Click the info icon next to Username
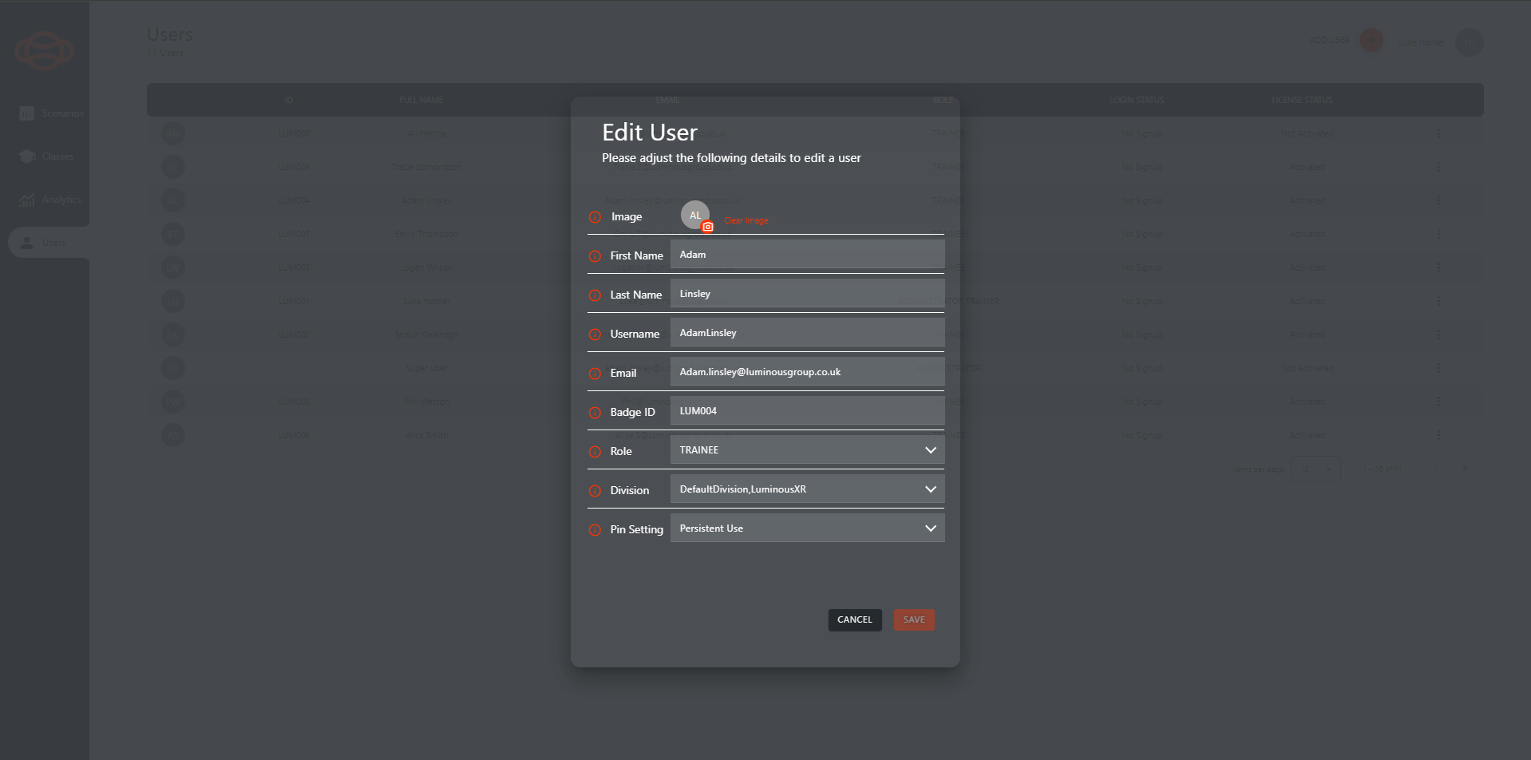1531x760 pixels. [595, 334]
